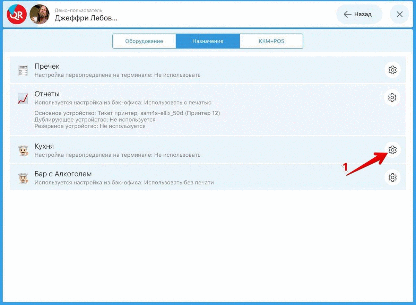Click the receipt icon beside Пречек
Viewport: 416px width, 305px height.
tap(23, 70)
